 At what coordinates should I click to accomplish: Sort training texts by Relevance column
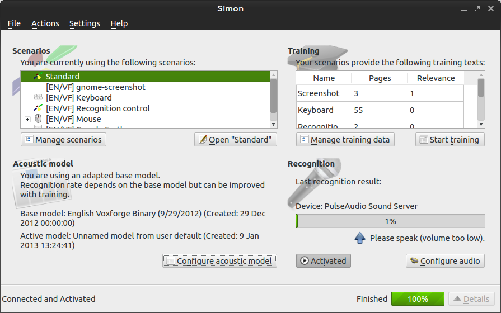tap(436, 78)
